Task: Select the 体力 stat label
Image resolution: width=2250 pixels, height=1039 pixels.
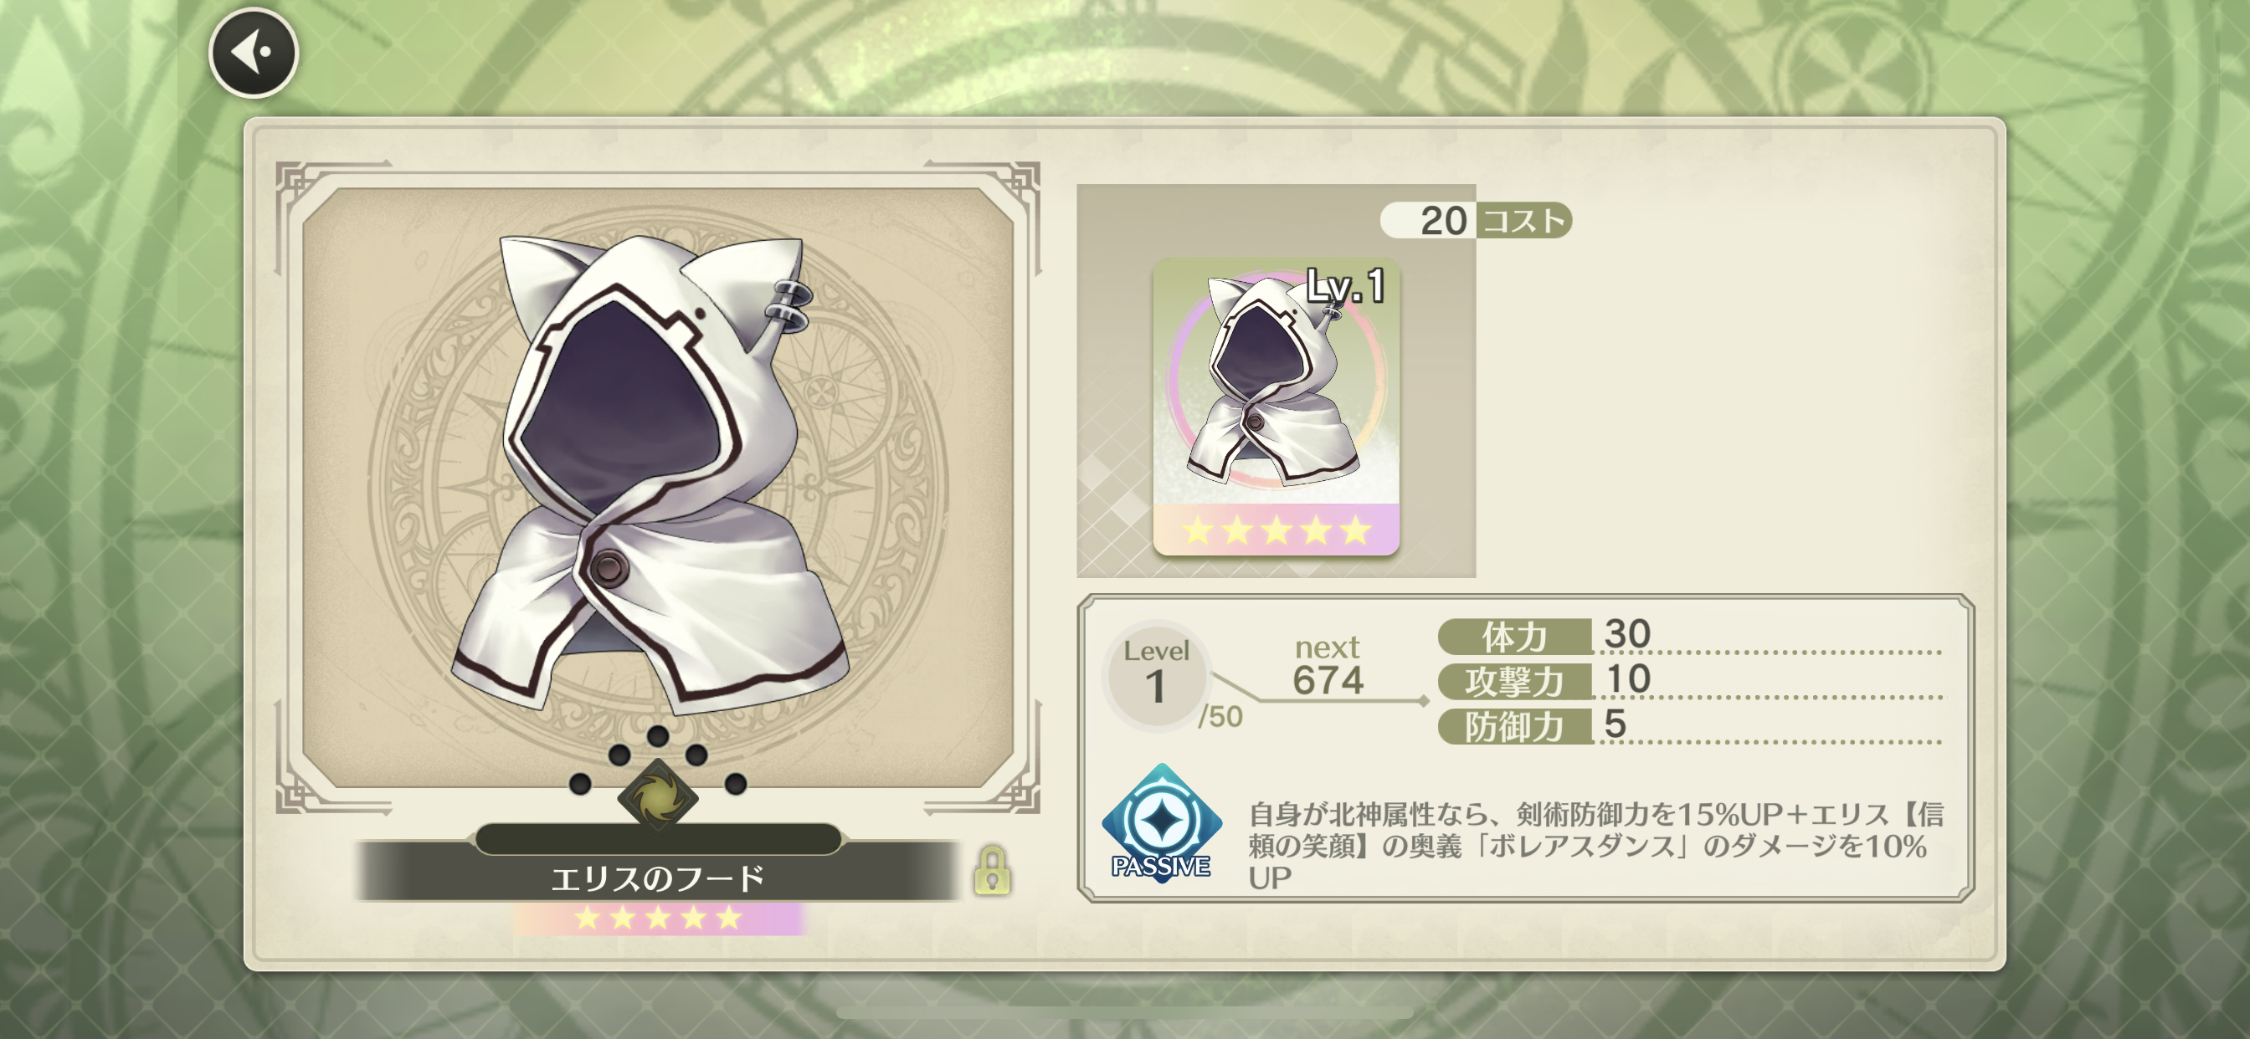Action: [x=1514, y=636]
